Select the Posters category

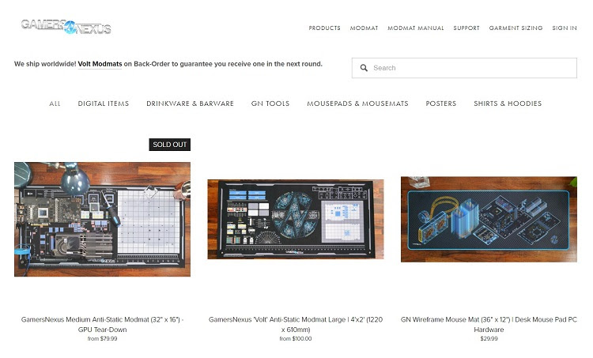click(441, 104)
